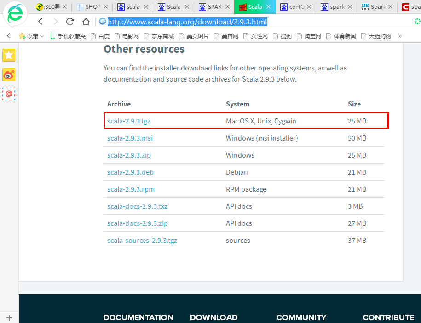Image resolution: width=421 pixels, height=323 pixels.
Task: Click the 360 browser logo icon
Action: 15,14
